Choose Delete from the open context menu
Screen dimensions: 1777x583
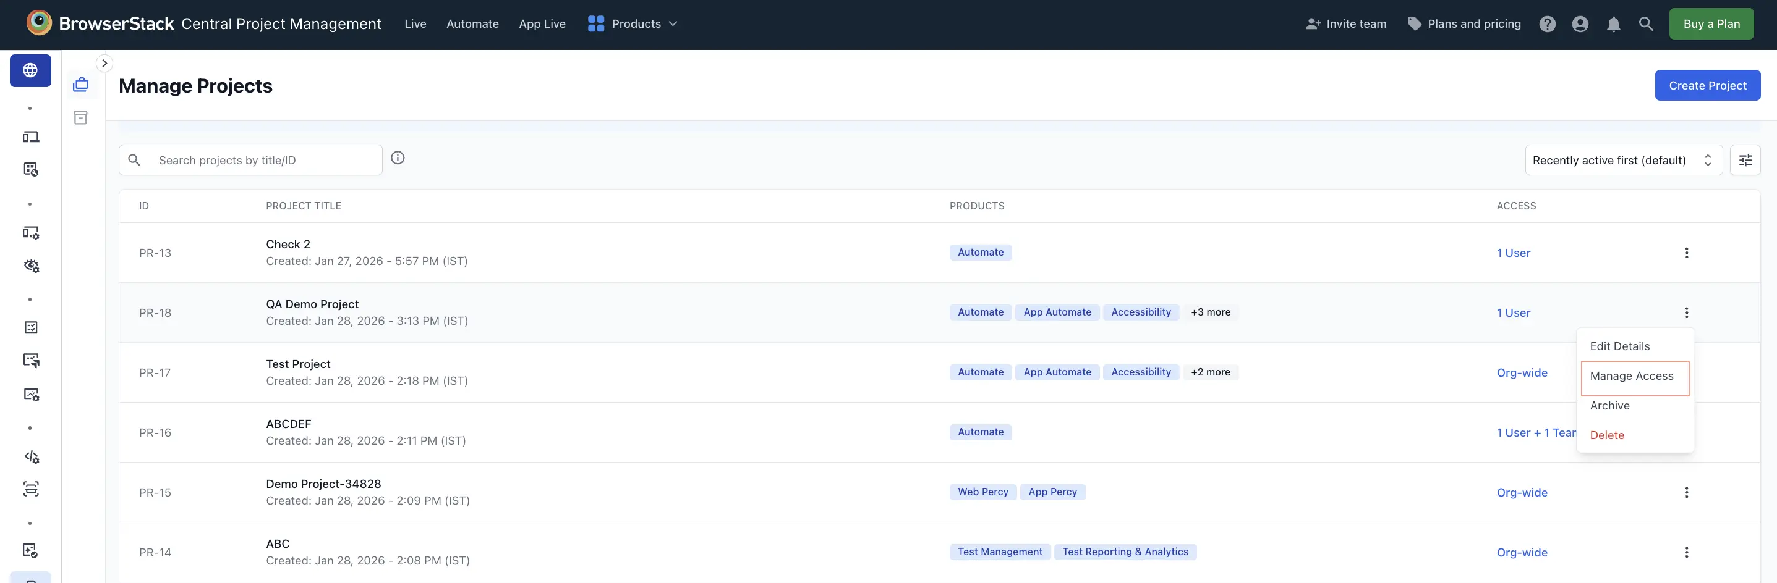point(1608,435)
